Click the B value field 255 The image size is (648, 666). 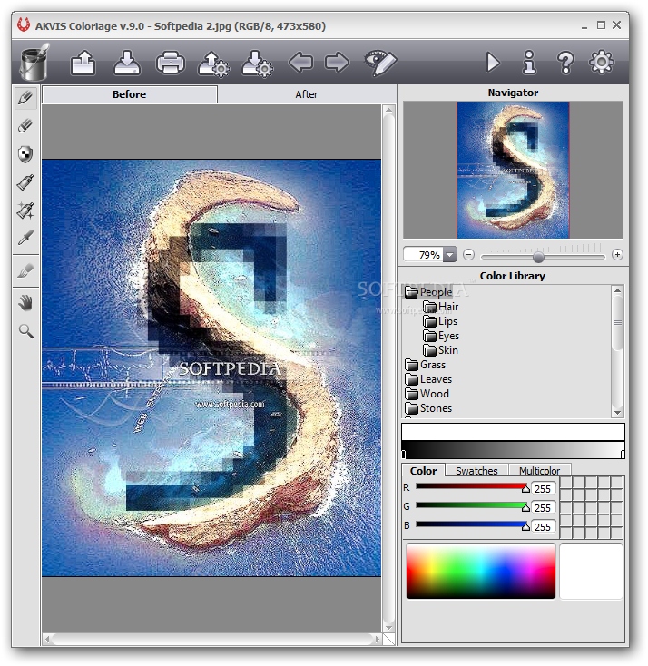pyautogui.click(x=543, y=526)
